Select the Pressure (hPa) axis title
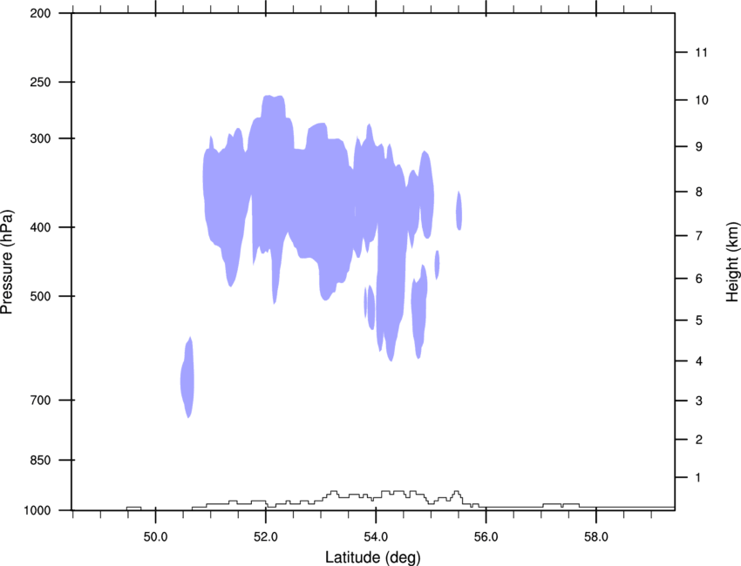Screen dimensions: 741x566 (x=7, y=262)
